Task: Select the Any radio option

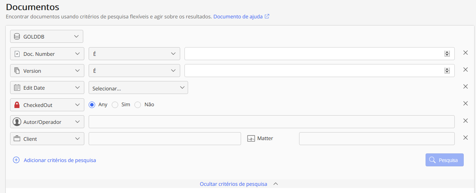Action: click(x=92, y=105)
